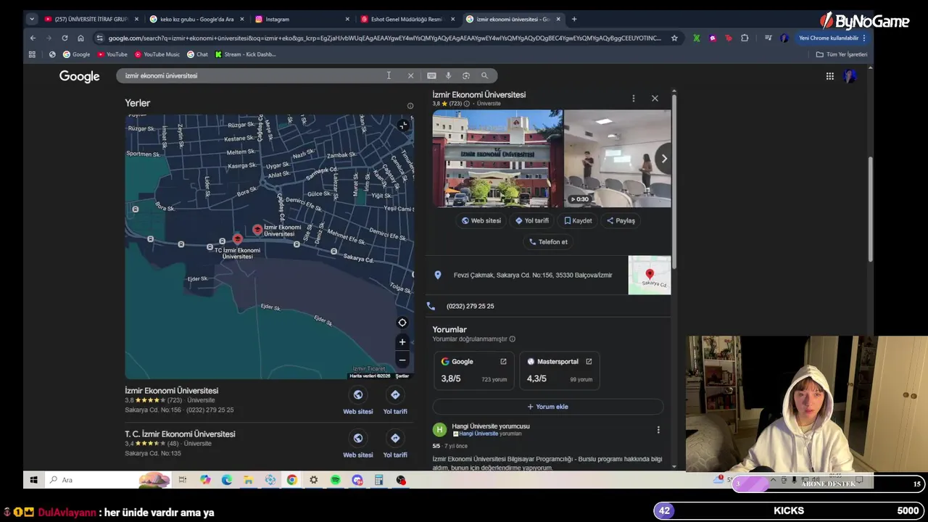Click the Telefon et button
This screenshot has width=928, height=522.
point(548,241)
